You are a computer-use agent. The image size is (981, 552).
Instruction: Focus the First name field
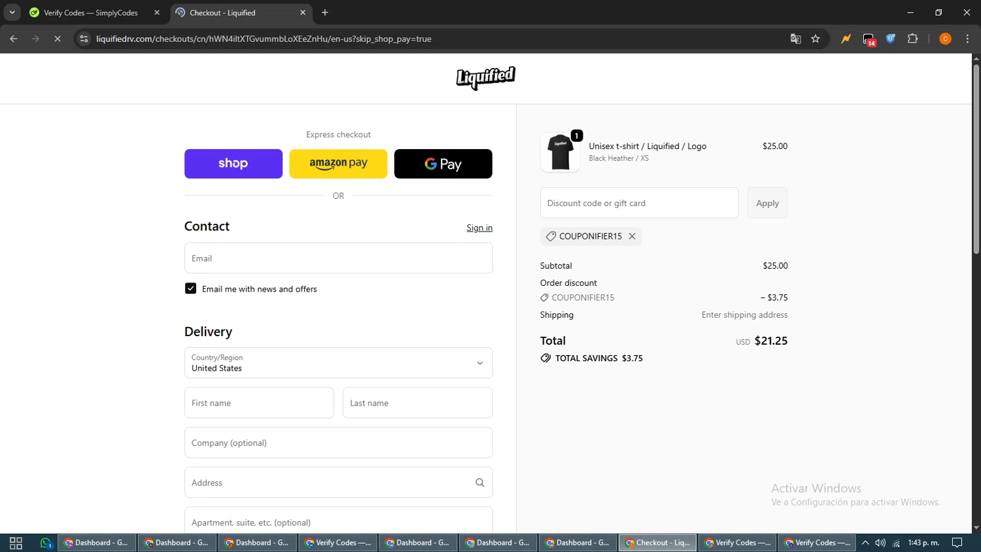coord(259,403)
